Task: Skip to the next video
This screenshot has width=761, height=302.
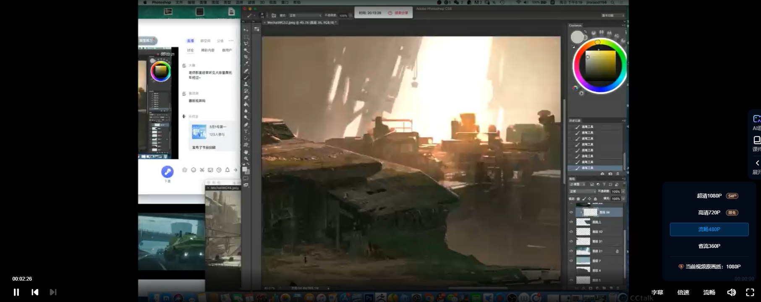Action: [x=53, y=292]
